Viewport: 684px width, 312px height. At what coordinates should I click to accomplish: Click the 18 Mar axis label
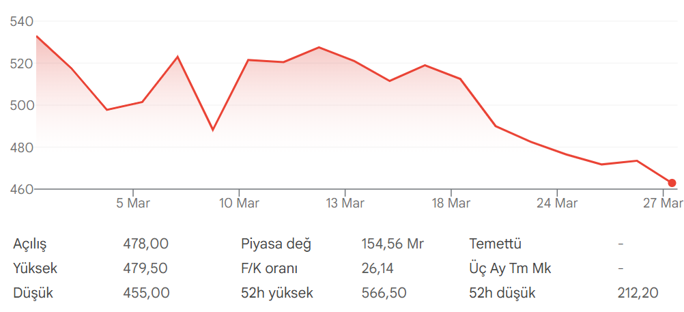tap(451, 203)
